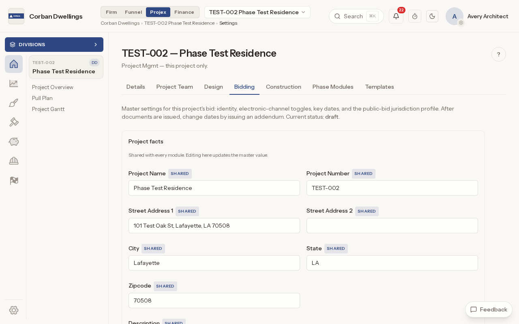Select the Bidding tab
This screenshot has height=324, width=519.
pyautogui.click(x=244, y=87)
